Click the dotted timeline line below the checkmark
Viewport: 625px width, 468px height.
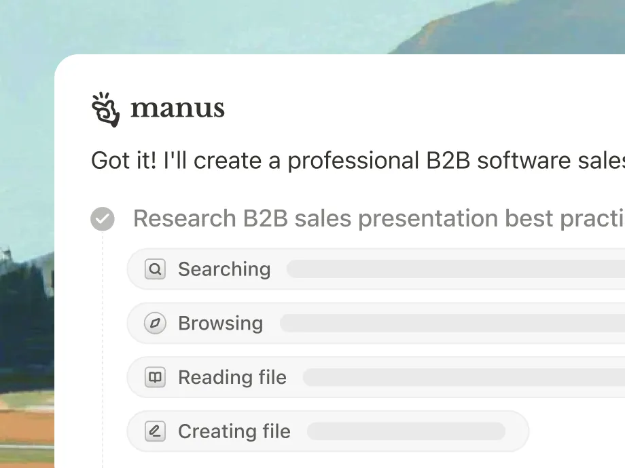103,339
